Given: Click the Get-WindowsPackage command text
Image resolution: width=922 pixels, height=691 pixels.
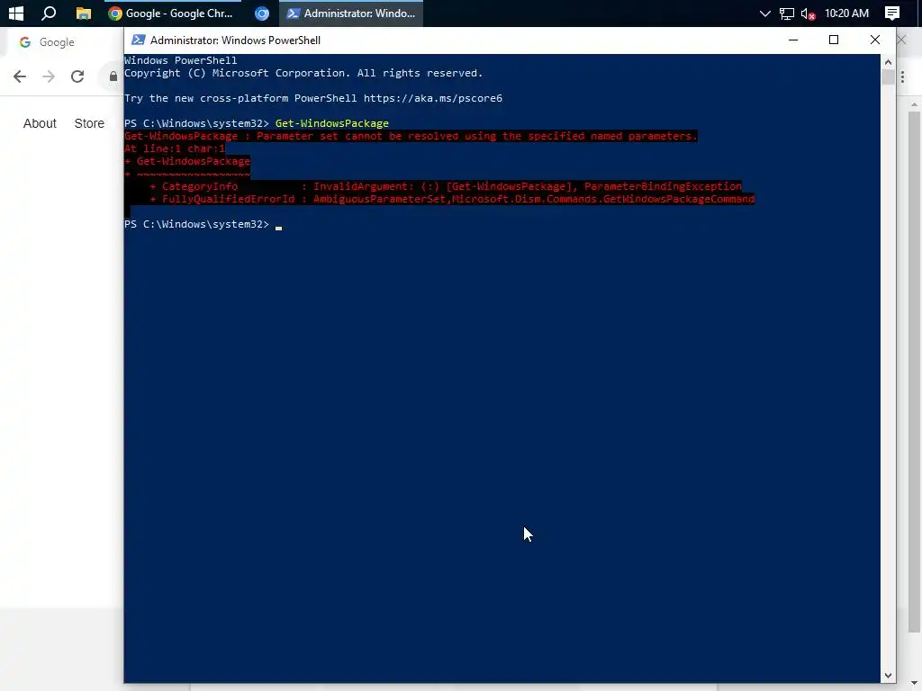Looking at the screenshot, I should pos(332,123).
